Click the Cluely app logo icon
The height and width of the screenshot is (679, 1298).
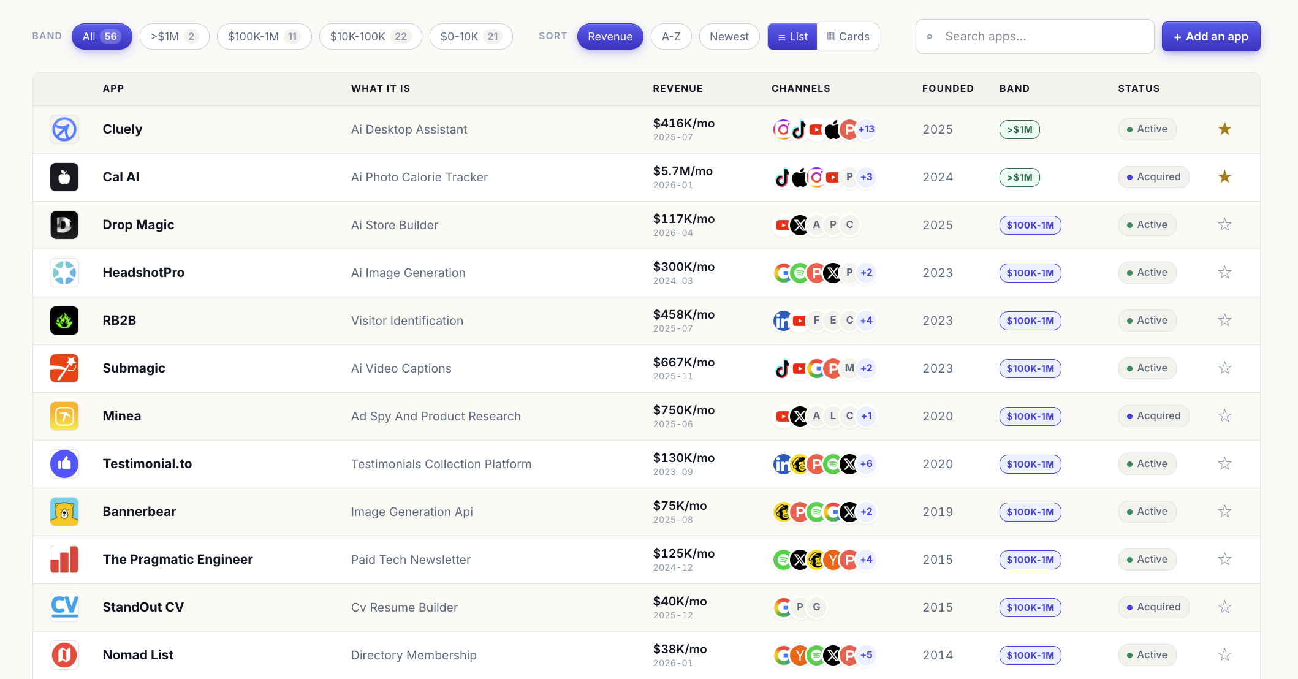click(x=64, y=129)
